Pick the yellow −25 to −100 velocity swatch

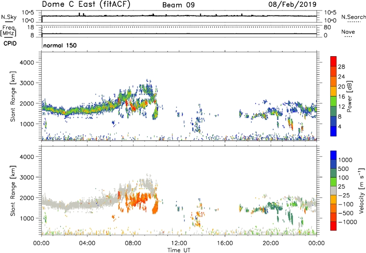(334, 200)
